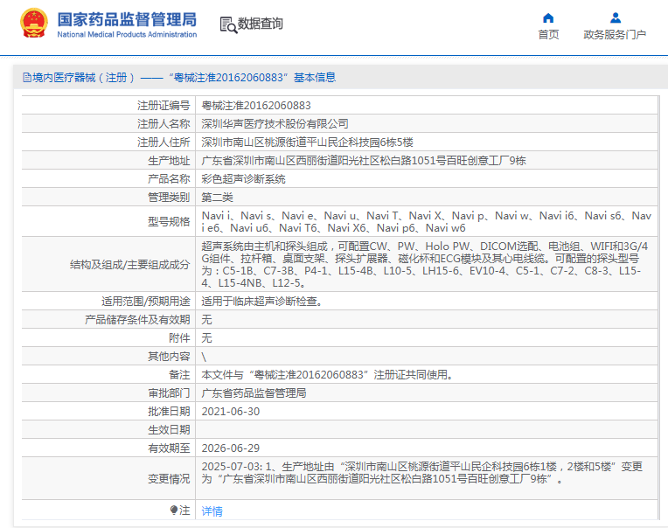668x528 pixels.
Task: Click the 国家药品监督管理局 site title text
Action: [x=127, y=18]
